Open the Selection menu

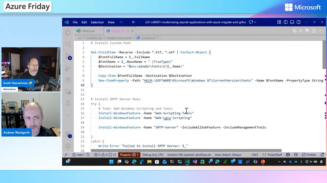97,22
